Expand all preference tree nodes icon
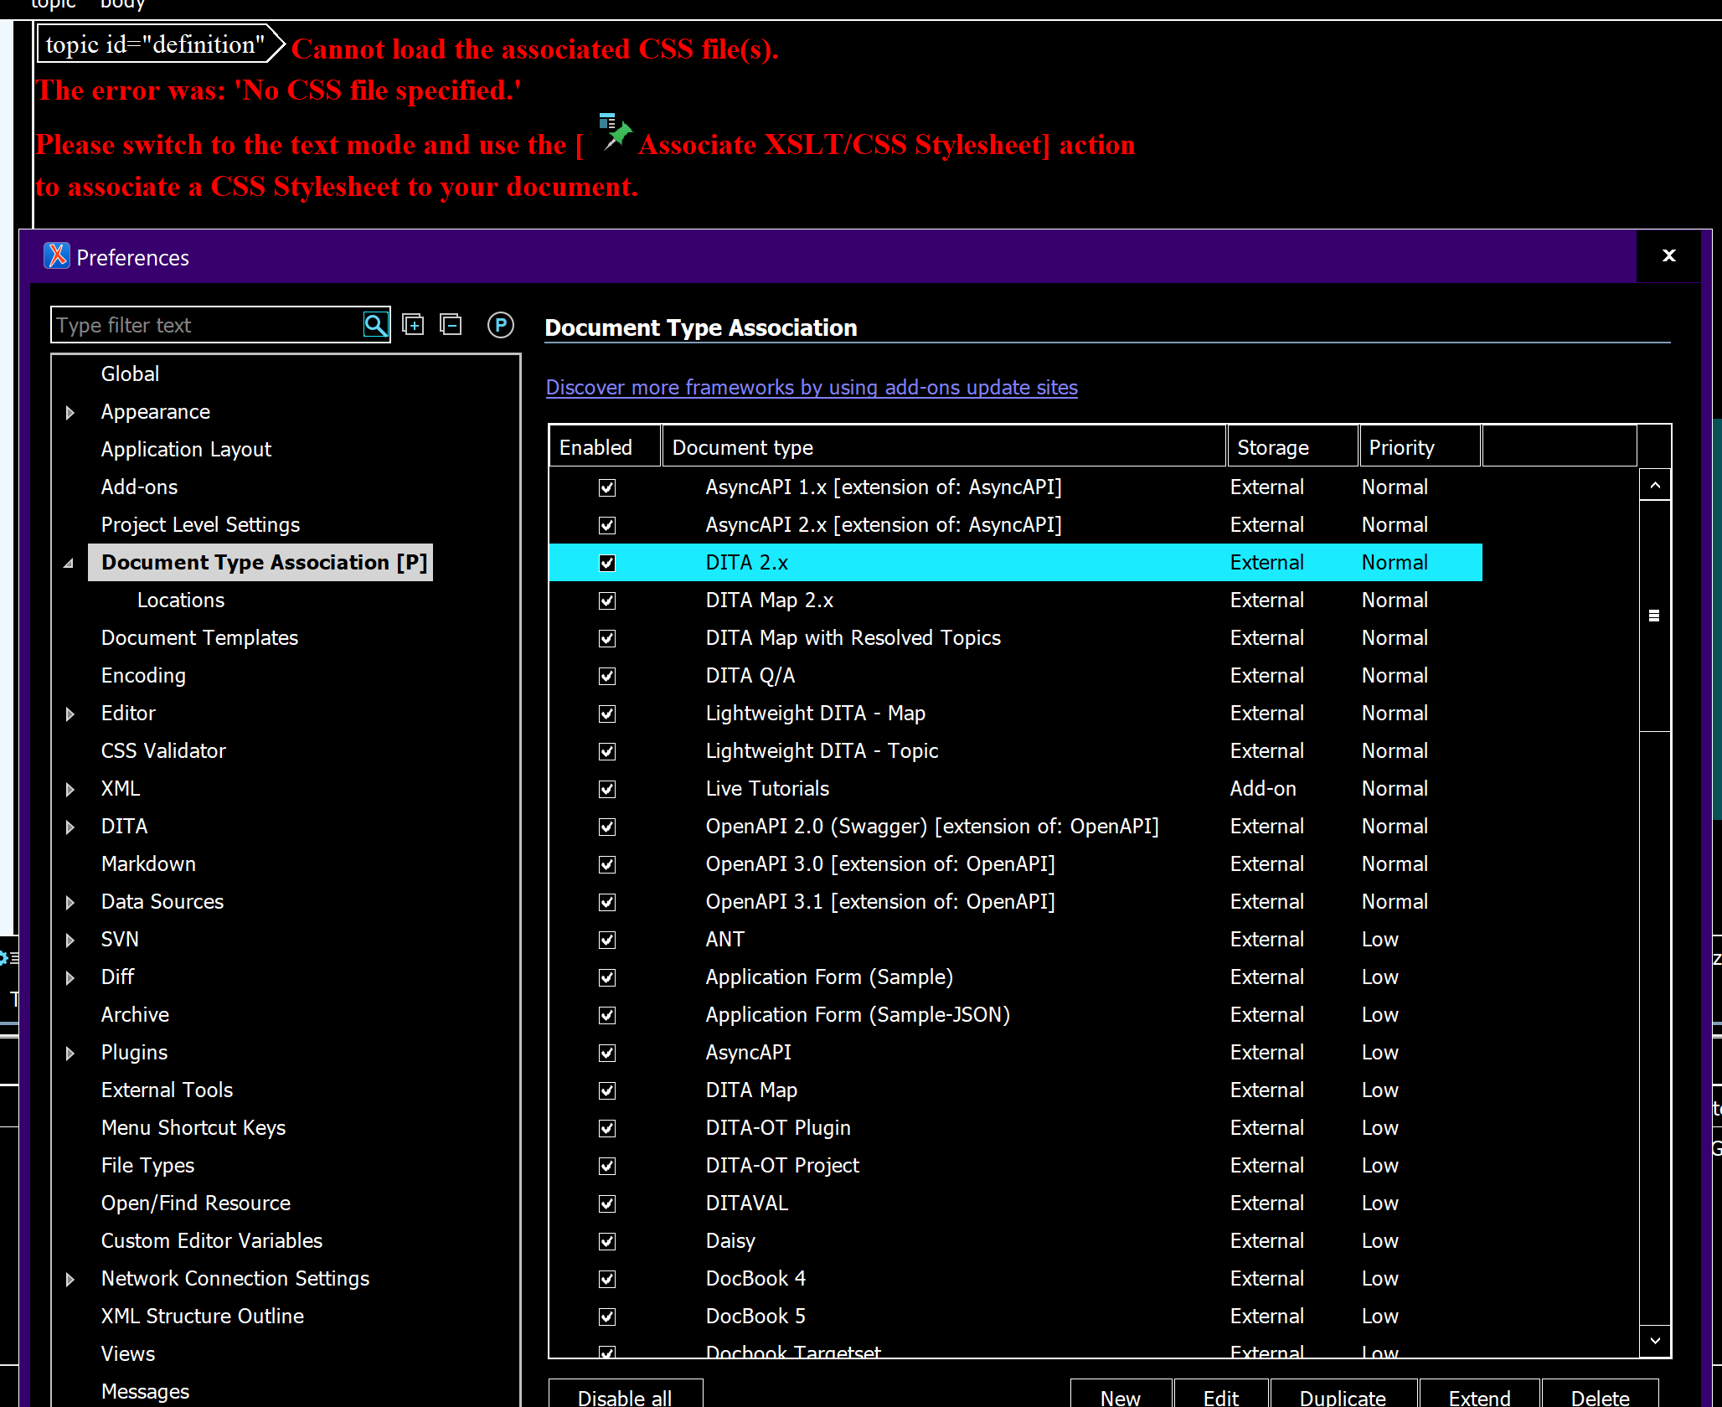 (413, 325)
